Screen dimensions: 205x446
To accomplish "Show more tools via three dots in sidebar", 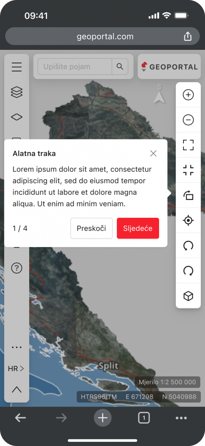I will (x=17, y=348).
